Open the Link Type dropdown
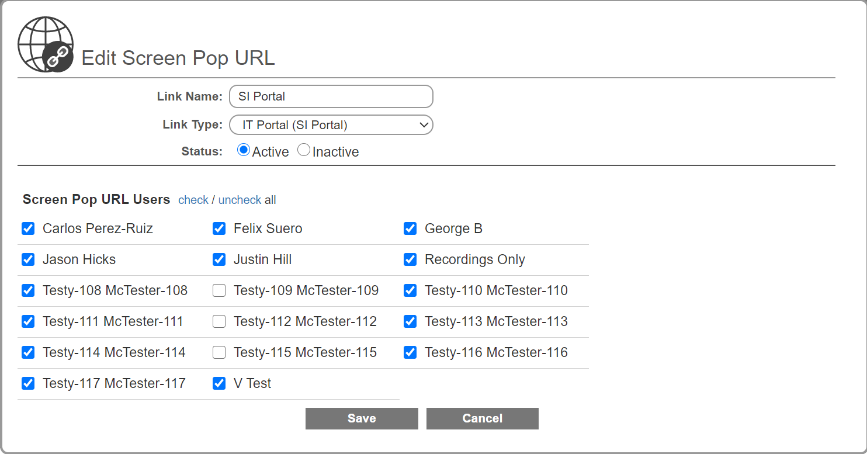The image size is (867, 454). tap(331, 125)
